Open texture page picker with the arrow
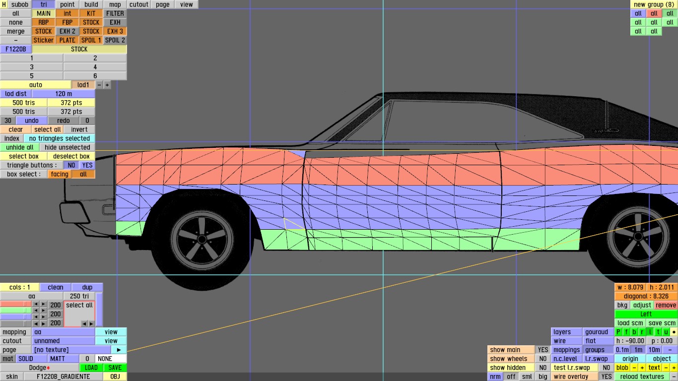 tap(119, 350)
